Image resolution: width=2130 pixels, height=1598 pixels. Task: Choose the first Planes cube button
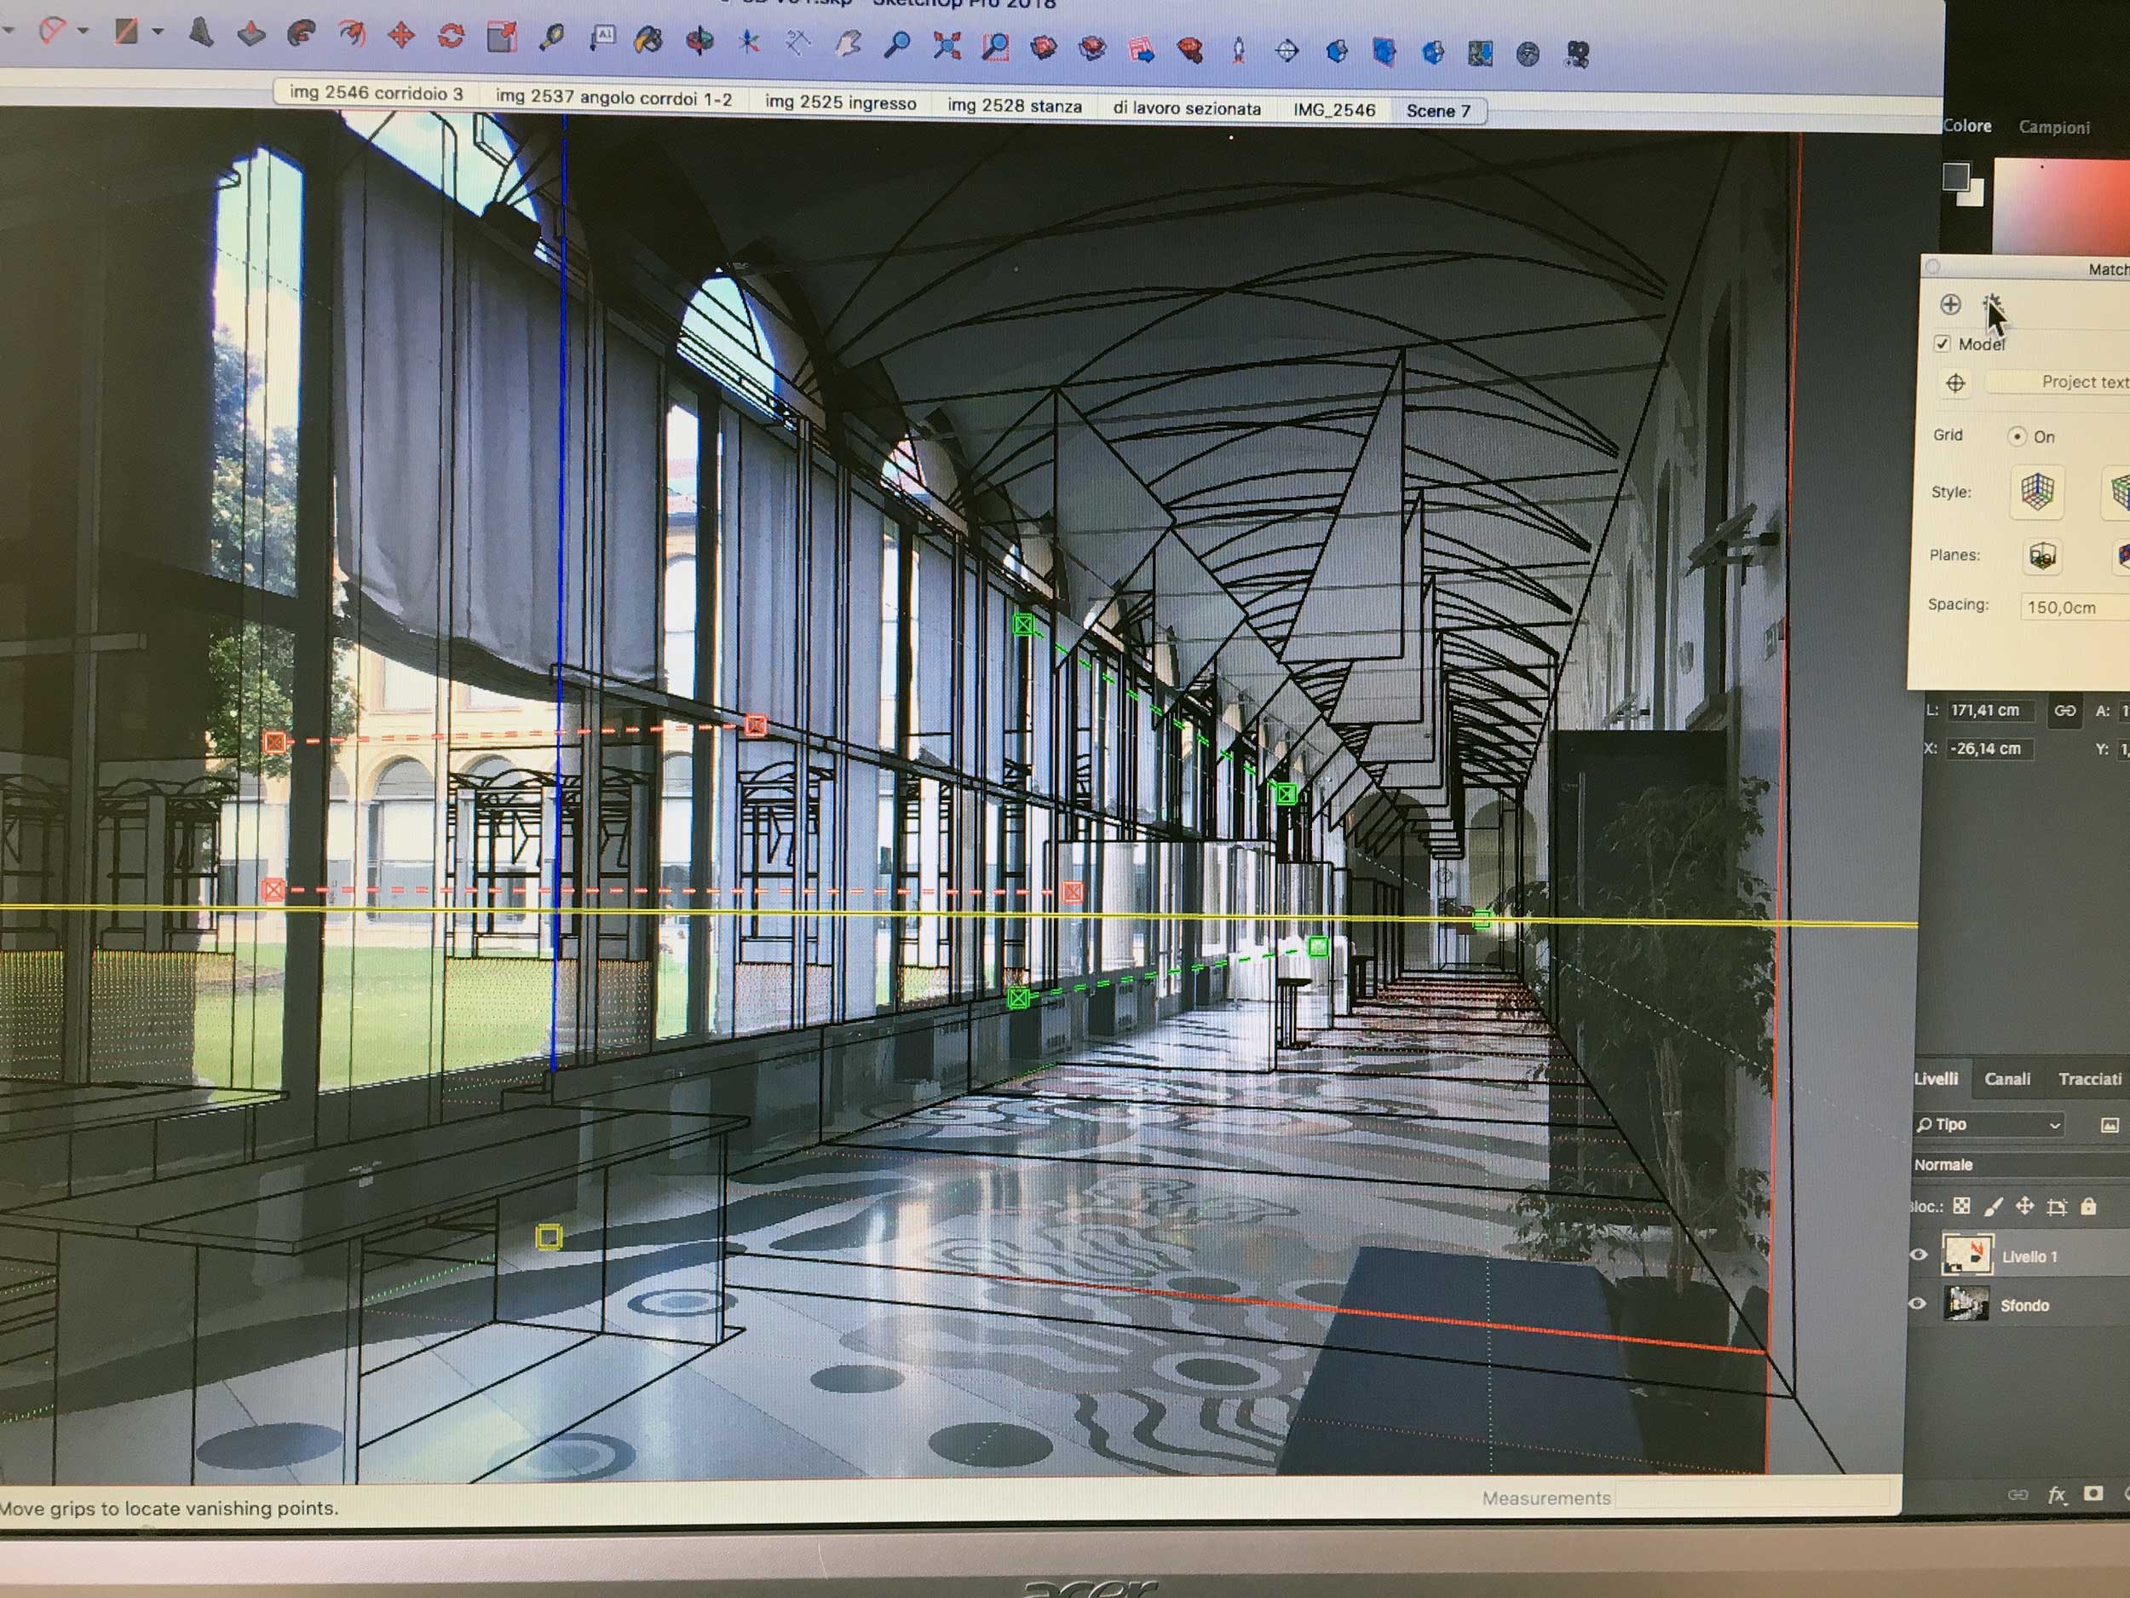[2042, 556]
